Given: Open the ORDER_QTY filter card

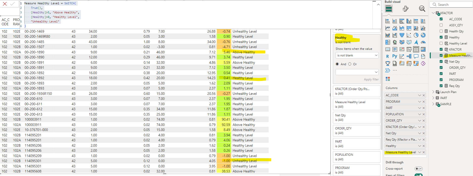Looking at the screenshot, I should click(x=357, y=130).
